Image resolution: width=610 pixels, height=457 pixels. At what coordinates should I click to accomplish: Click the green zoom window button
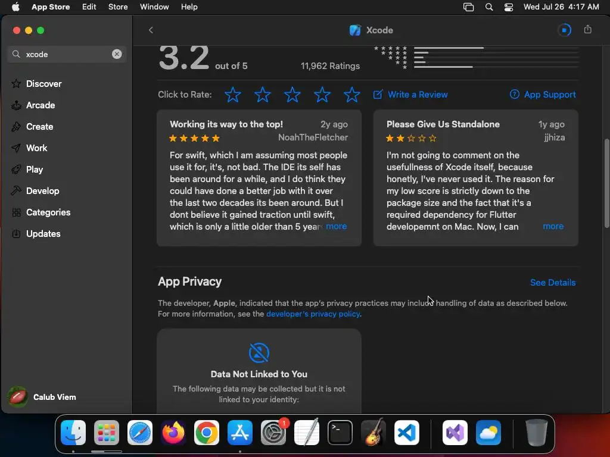[41, 30]
